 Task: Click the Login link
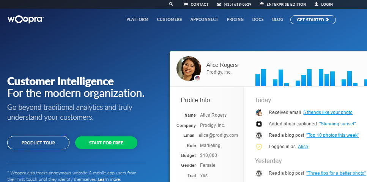click(327, 4)
